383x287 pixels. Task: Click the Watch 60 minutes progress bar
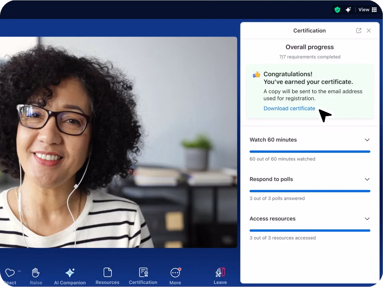pyautogui.click(x=310, y=151)
